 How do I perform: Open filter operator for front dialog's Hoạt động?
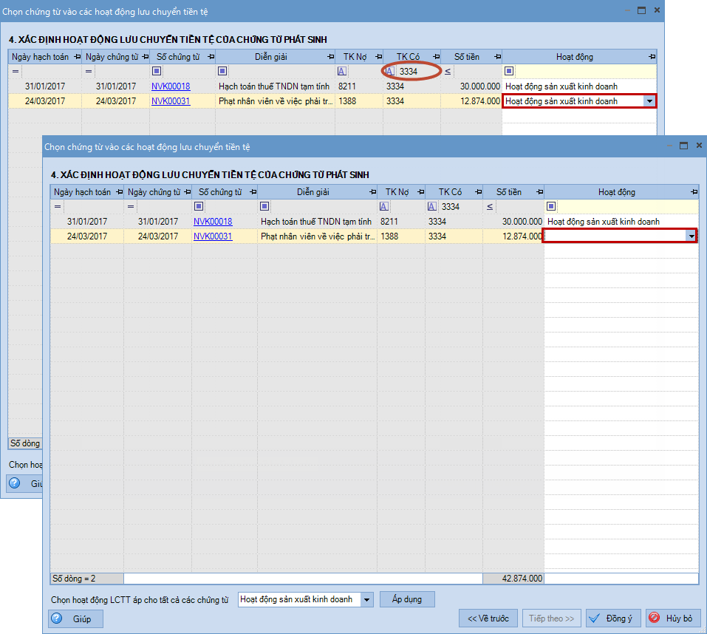pos(551,207)
